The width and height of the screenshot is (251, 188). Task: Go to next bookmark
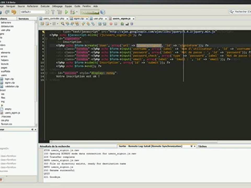pos(88,24)
